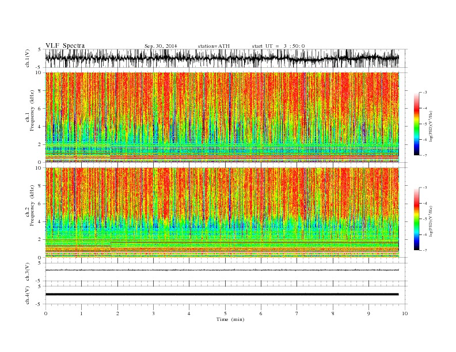Click the "10" kHz tick on ch.1 spectrogram
The image size is (456, 352).
[39, 72]
